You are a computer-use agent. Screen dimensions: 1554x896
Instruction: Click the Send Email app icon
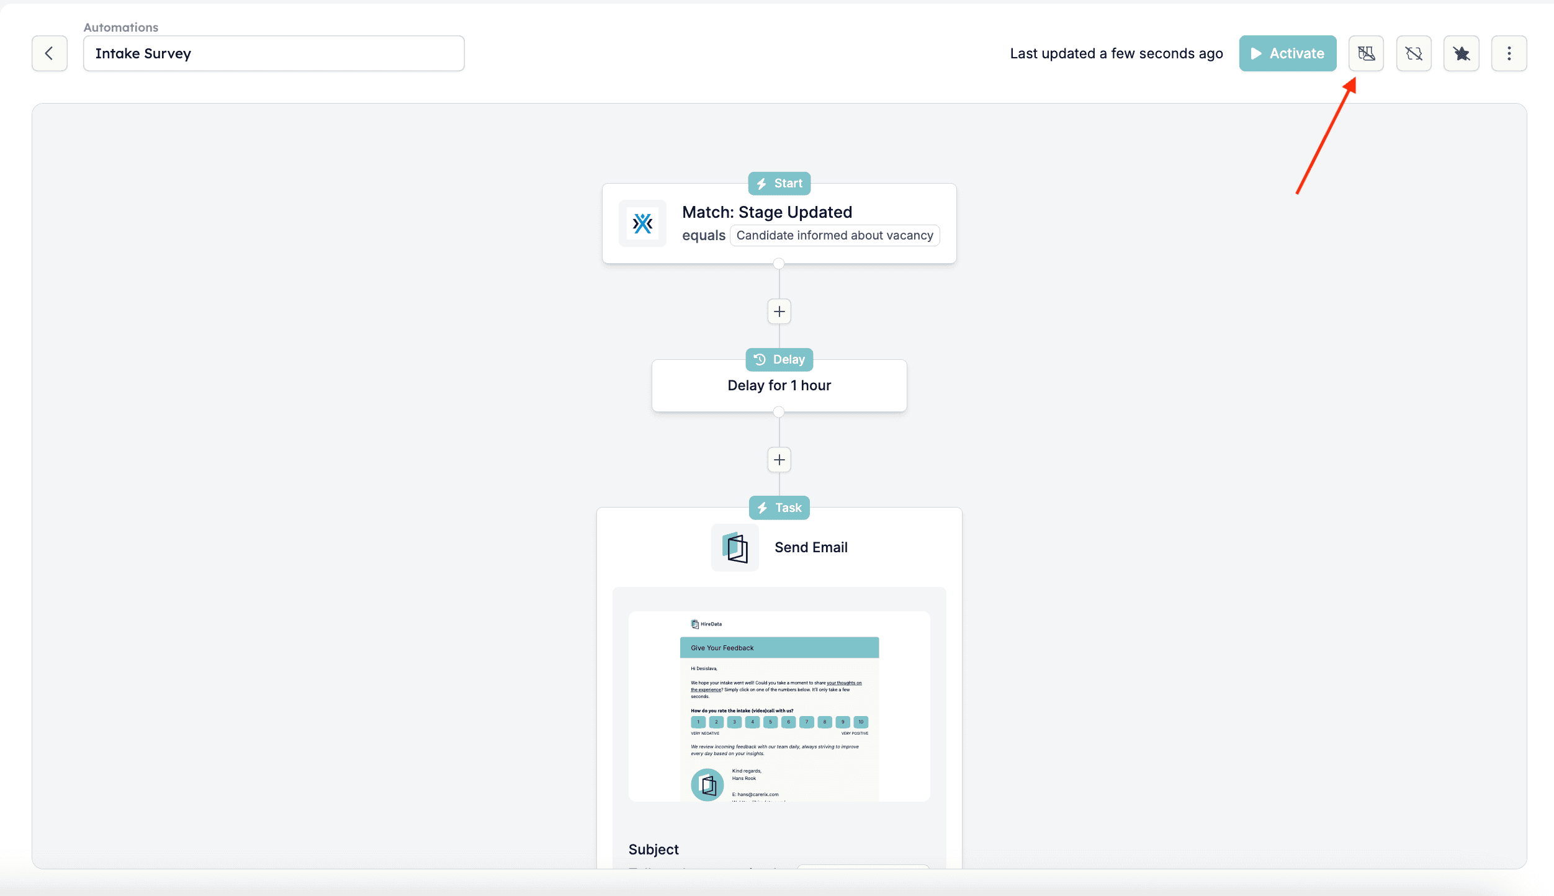(x=735, y=547)
